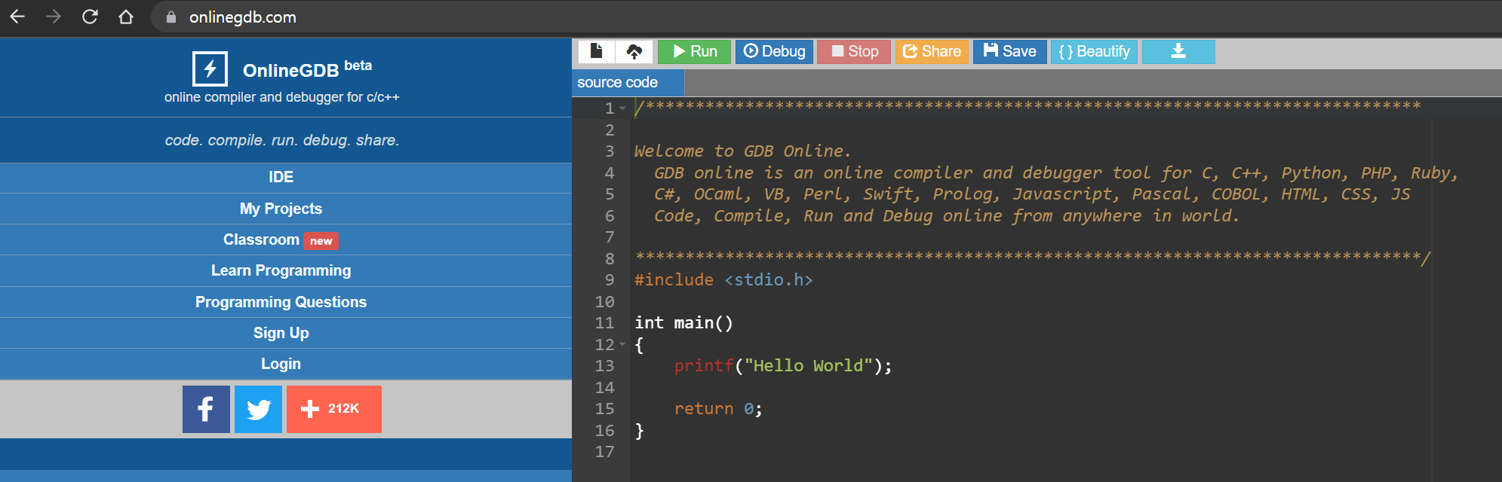Go to browser home page icon
This screenshot has width=1502, height=482.
point(126,17)
